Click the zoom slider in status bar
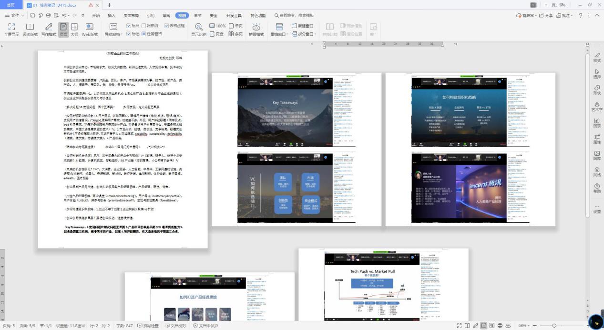The image size is (604, 330). pyautogui.click(x=554, y=326)
